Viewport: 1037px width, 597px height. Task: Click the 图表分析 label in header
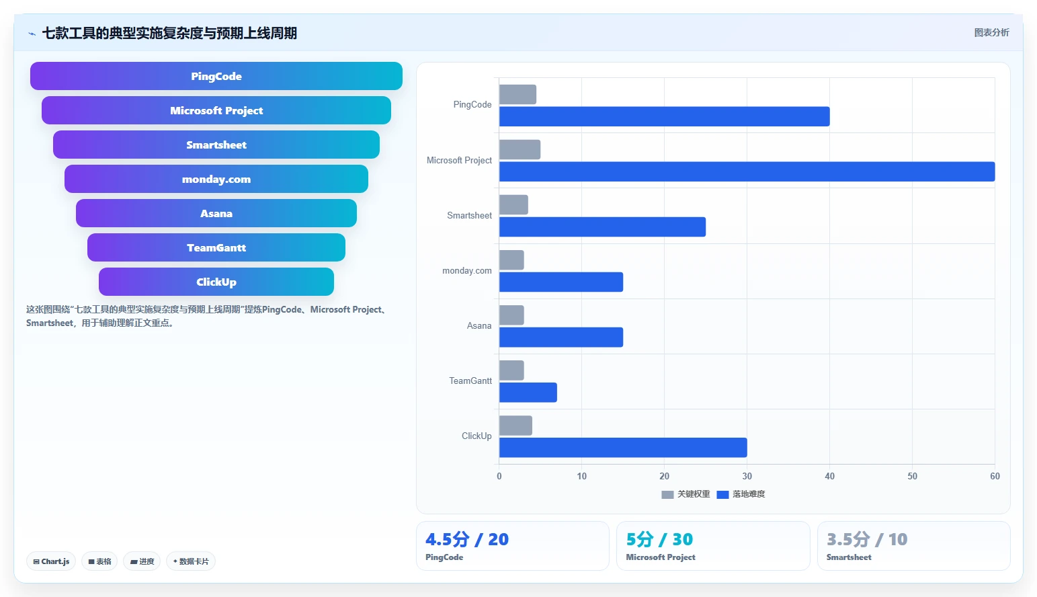point(992,32)
